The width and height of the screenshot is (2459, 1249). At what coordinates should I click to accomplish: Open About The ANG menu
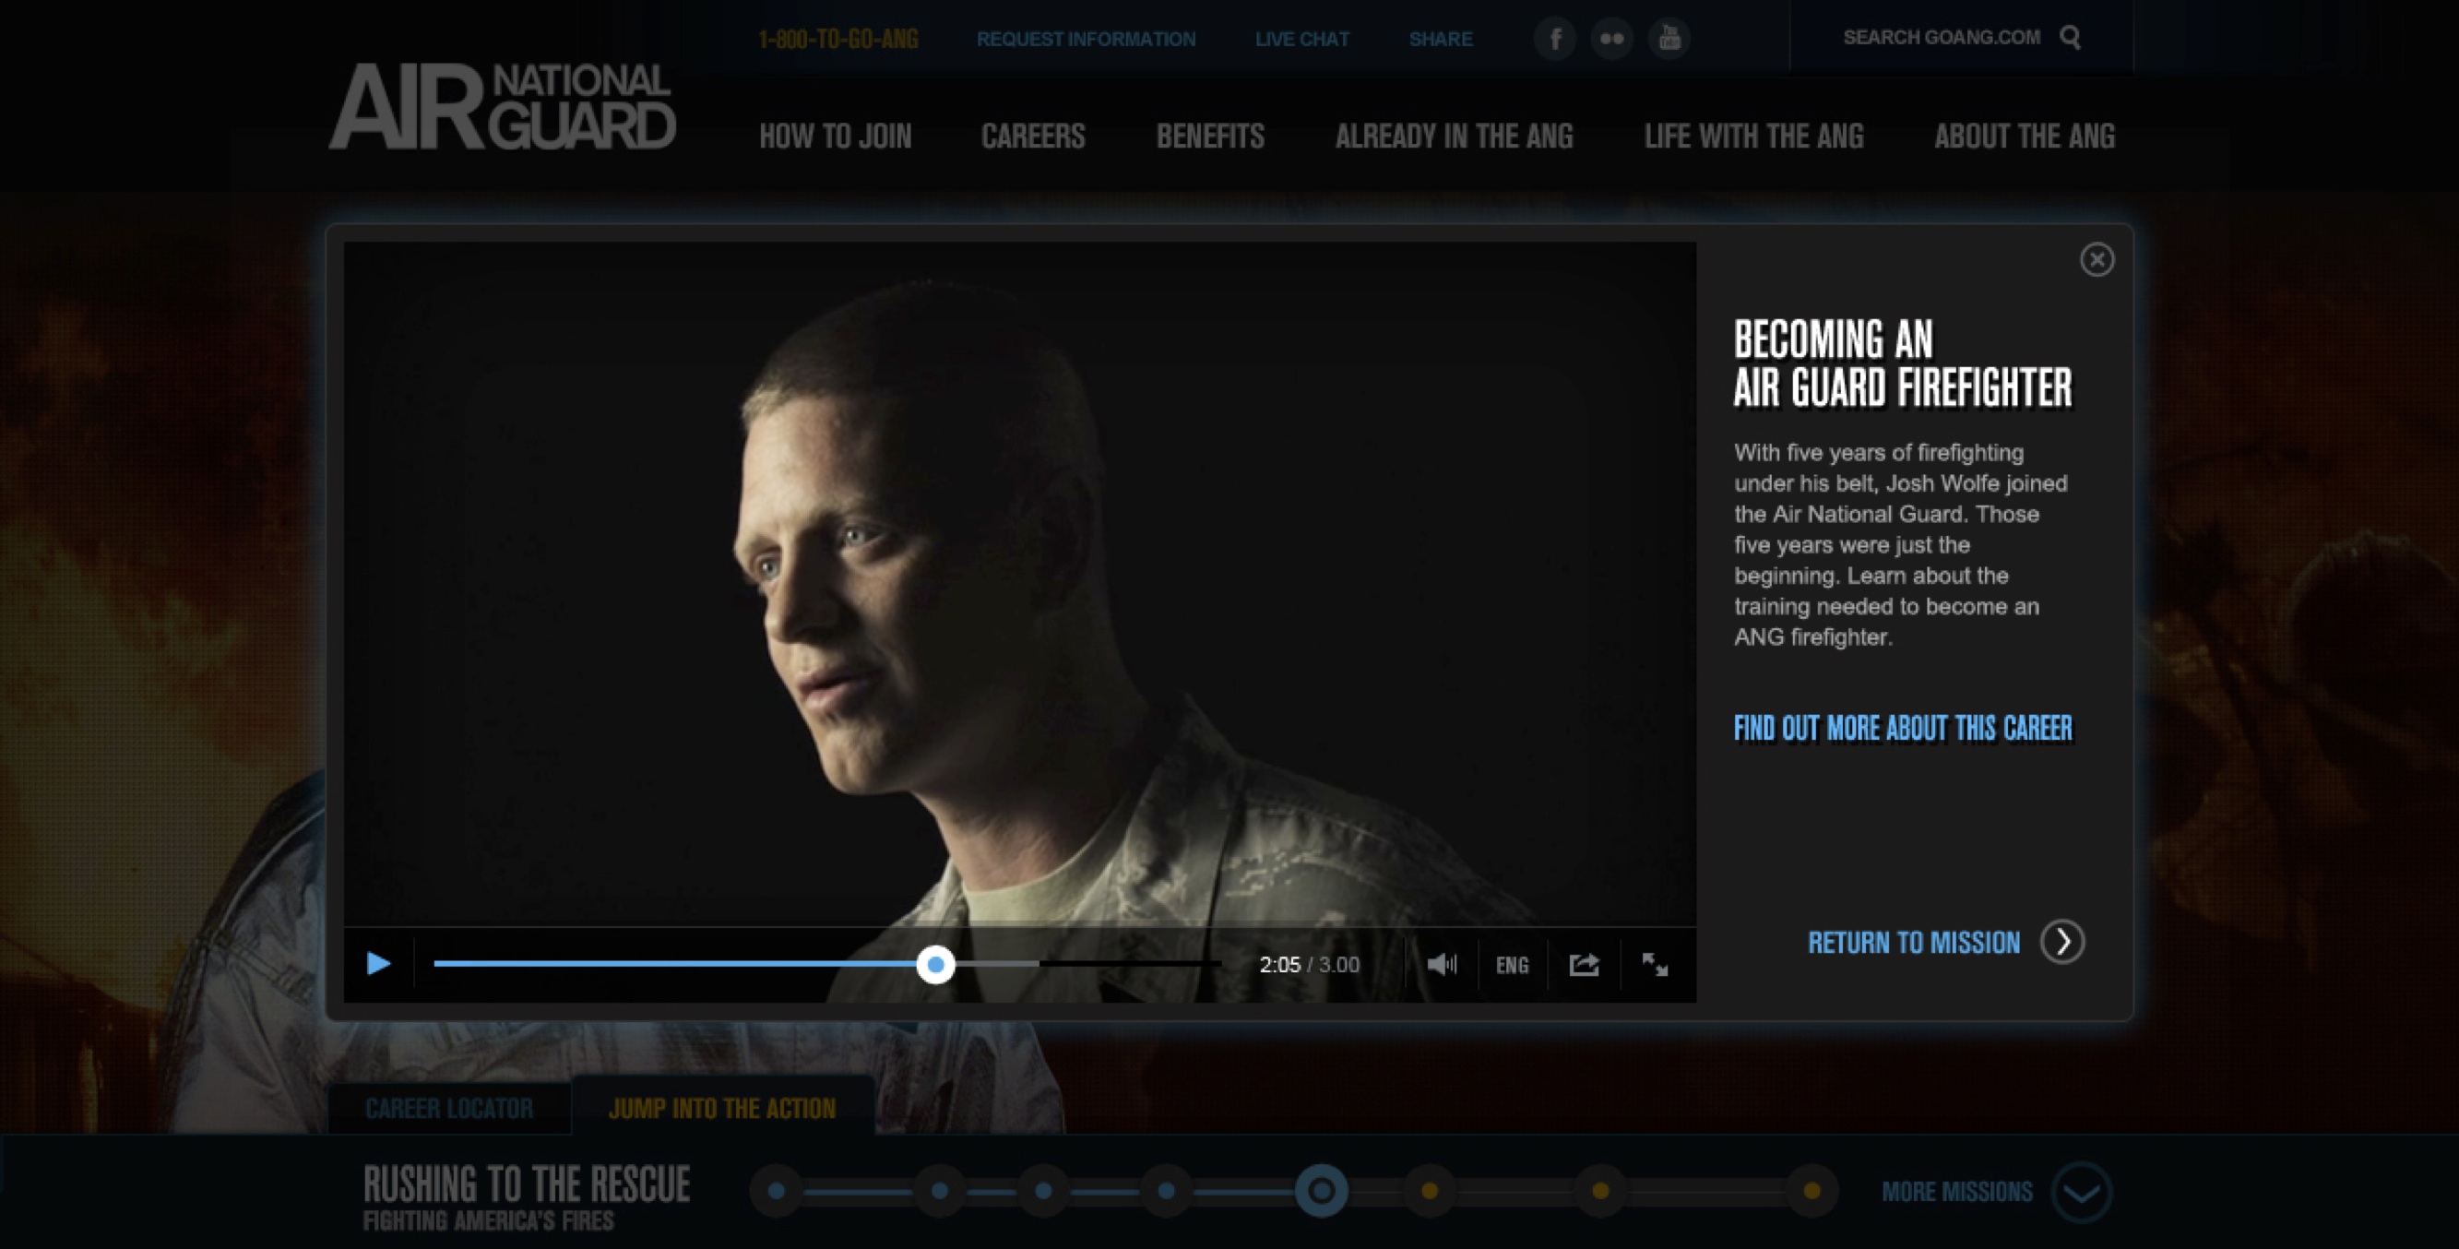(2025, 137)
